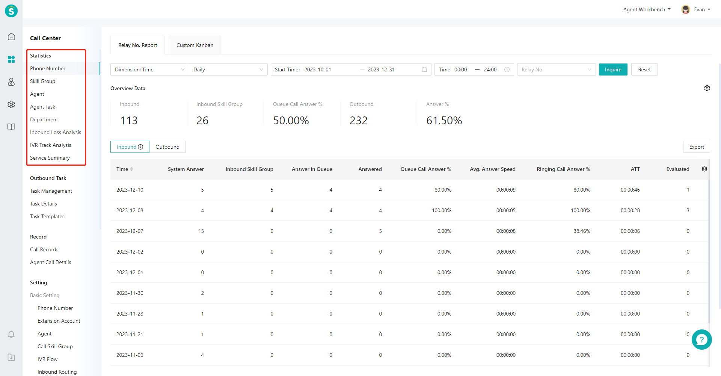Click the Outbound 232 overview value

[x=359, y=121]
